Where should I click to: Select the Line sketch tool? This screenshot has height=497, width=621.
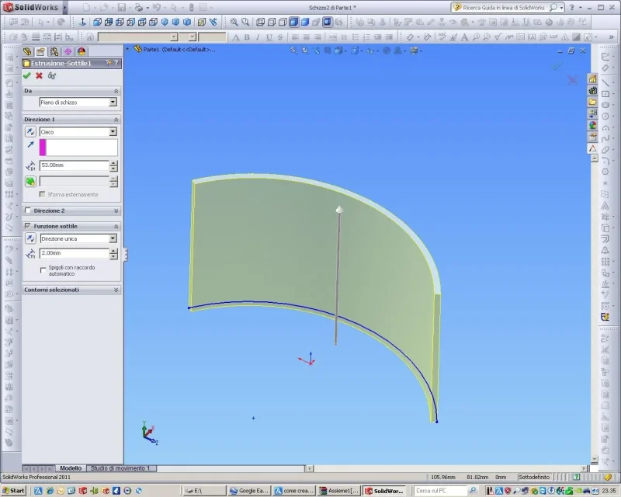coord(605,83)
